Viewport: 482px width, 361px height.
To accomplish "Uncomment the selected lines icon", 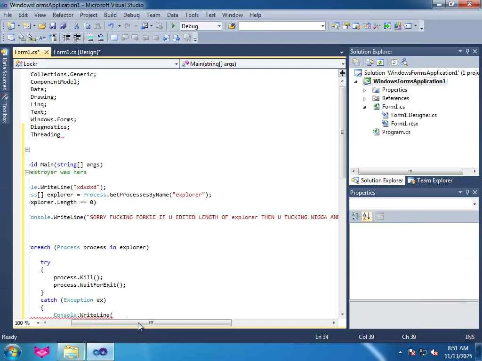I will pyautogui.click(x=101, y=38).
